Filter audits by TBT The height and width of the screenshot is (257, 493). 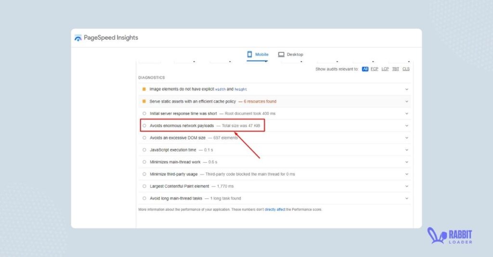[396, 69]
